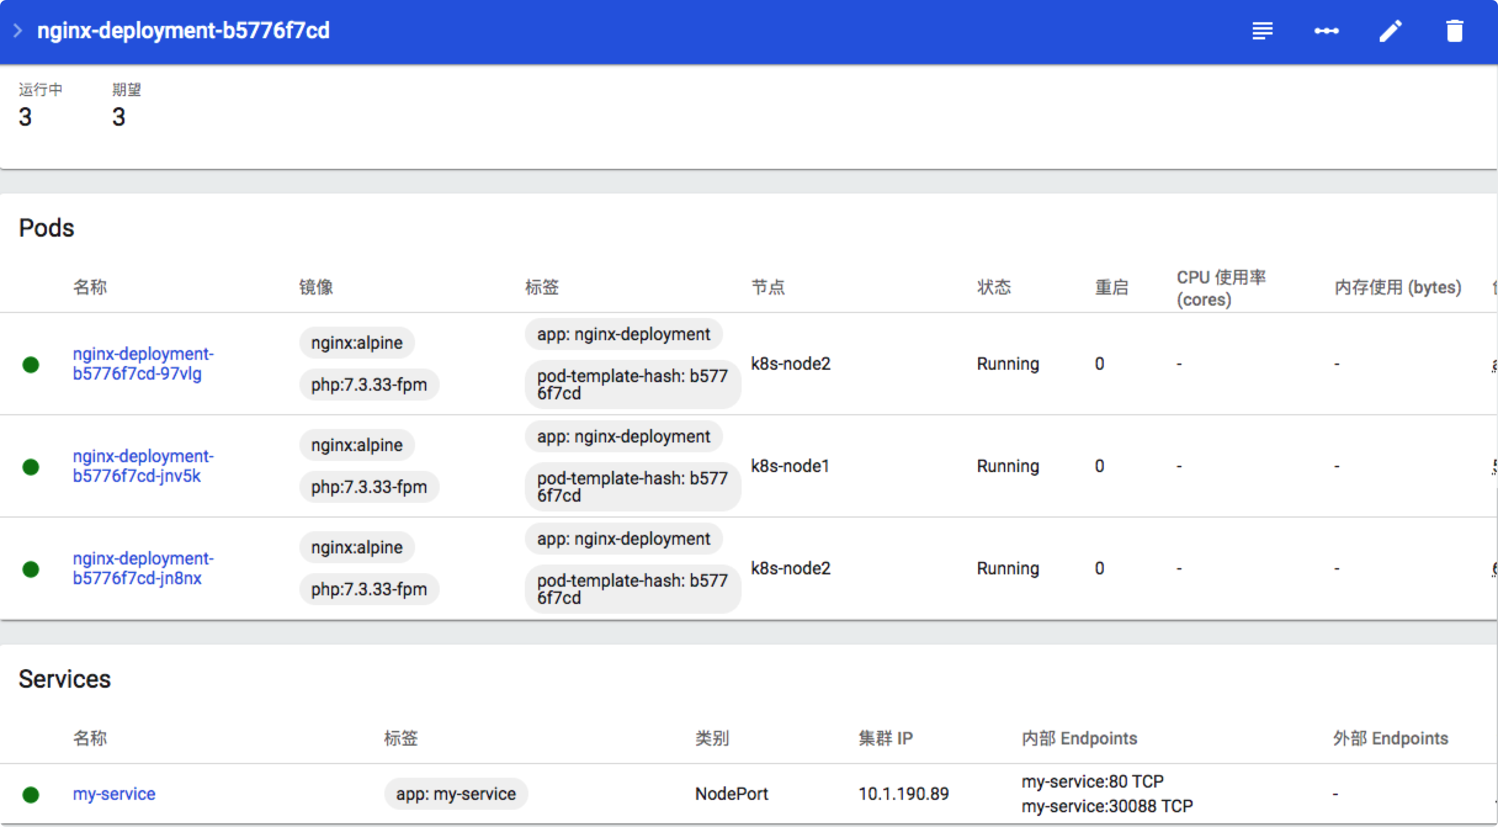Open logs via the header lines icon
The image size is (1498, 827).
[x=1262, y=31]
